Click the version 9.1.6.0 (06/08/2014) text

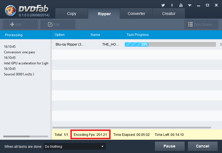[34, 15]
